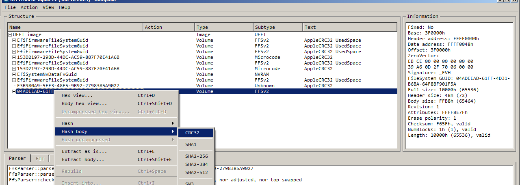Open the Help menu
This screenshot has height=185, width=520.
click(x=64, y=7)
